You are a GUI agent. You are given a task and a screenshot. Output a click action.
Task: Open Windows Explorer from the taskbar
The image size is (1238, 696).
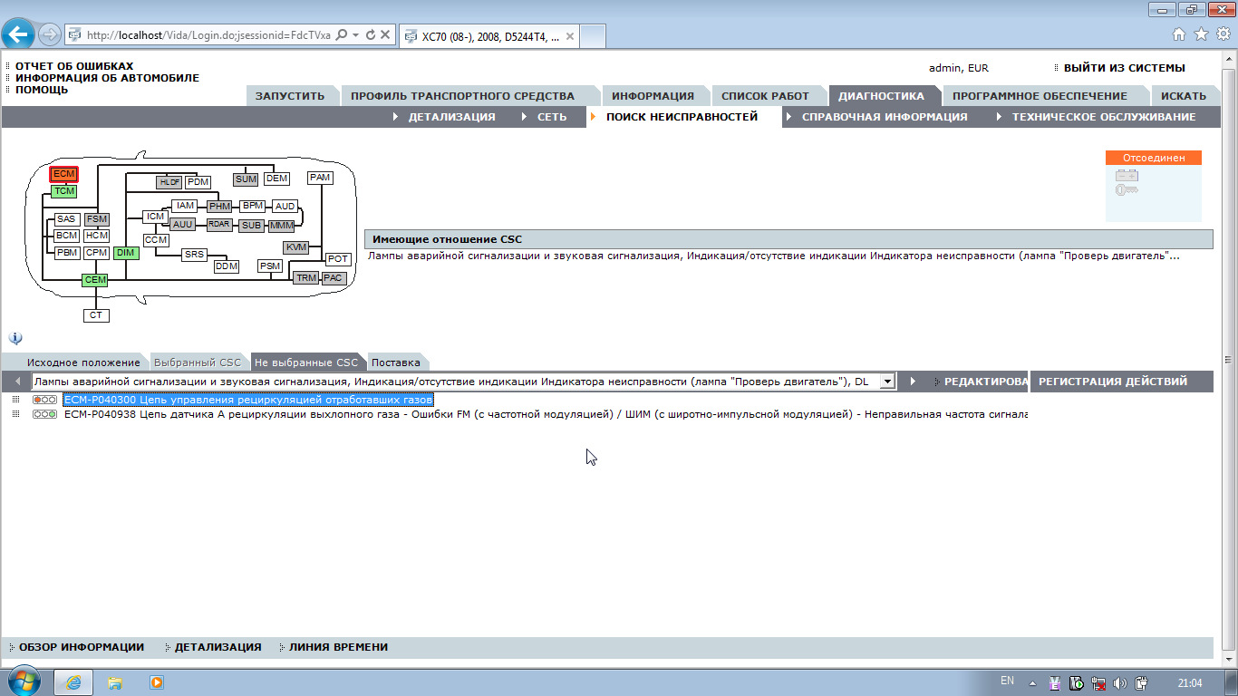tap(115, 682)
